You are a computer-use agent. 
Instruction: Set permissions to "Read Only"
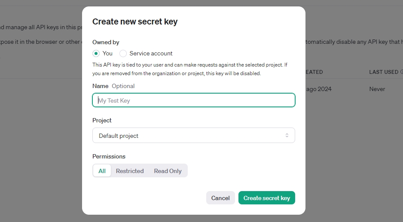(x=168, y=171)
